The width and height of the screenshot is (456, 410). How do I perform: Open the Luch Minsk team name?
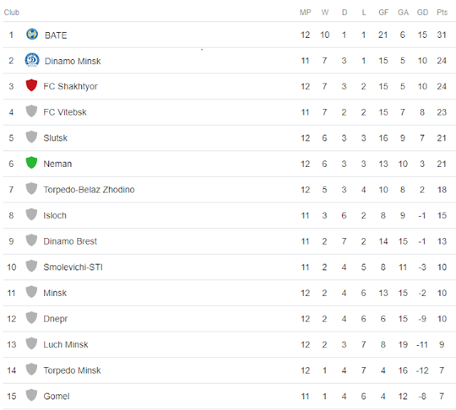pyautogui.click(x=66, y=344)
